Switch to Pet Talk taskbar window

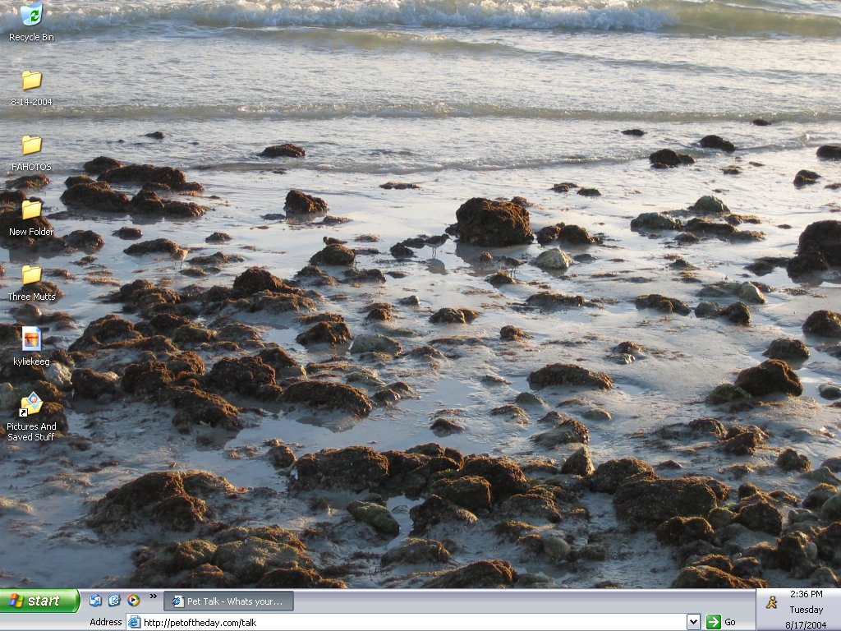tap(228, 601)
